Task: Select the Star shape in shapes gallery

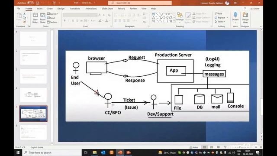Action: click(x=171, y=21)
